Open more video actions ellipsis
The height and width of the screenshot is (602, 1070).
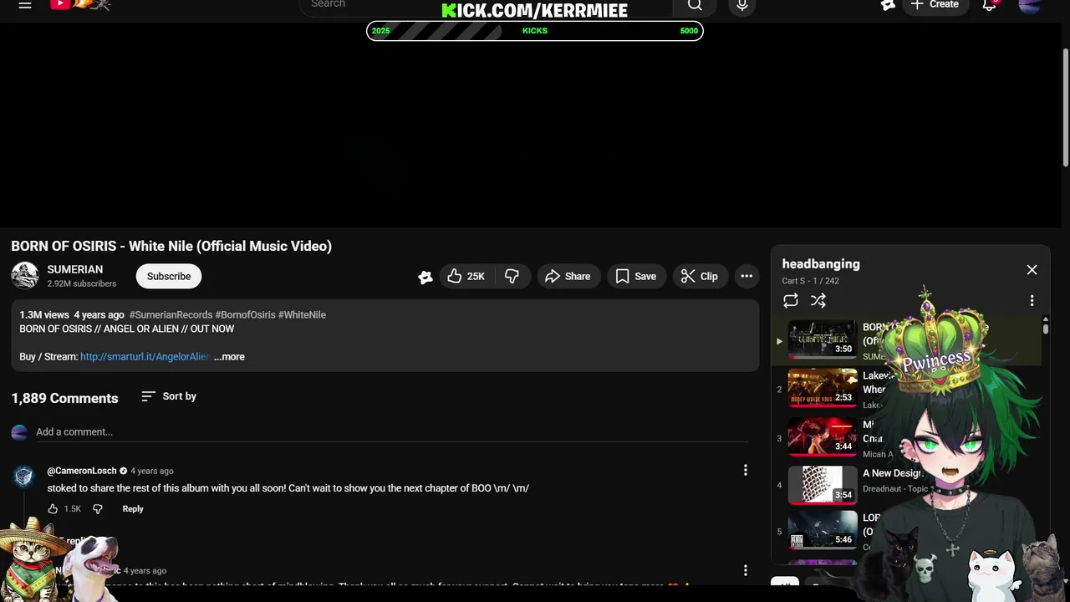coord(746,276)
